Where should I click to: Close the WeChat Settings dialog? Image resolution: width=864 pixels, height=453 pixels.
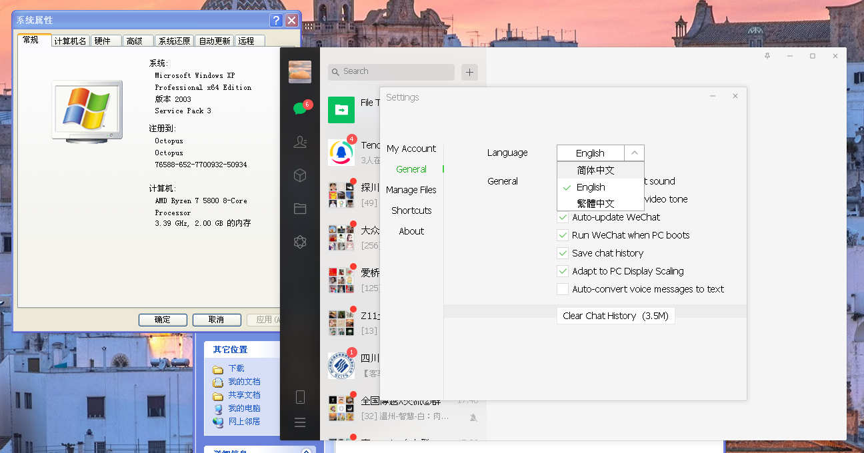pos(735,97)
